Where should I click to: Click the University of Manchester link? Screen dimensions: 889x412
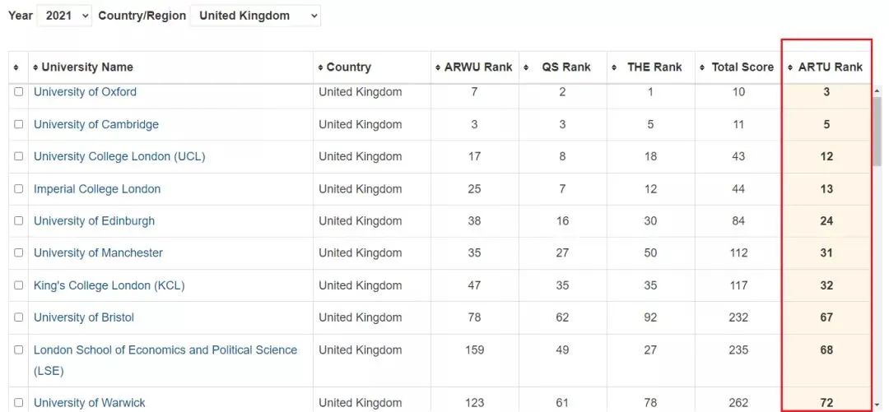coord(98,253)
